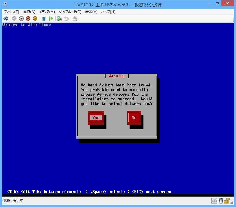Screen dimensions: 236x207
Task: Click the Revert toolbar icon
Action: pos(67,19)
